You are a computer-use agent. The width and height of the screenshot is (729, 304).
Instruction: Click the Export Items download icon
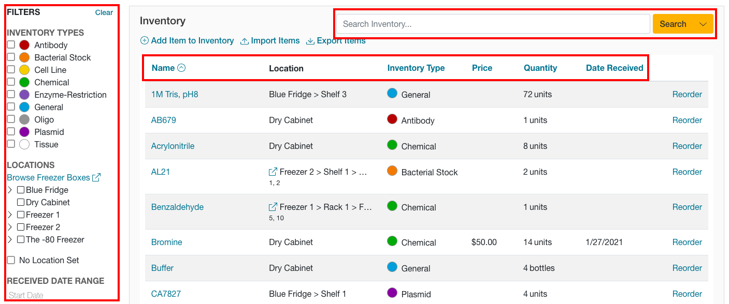pyautogui.click(x=310, y=41)
